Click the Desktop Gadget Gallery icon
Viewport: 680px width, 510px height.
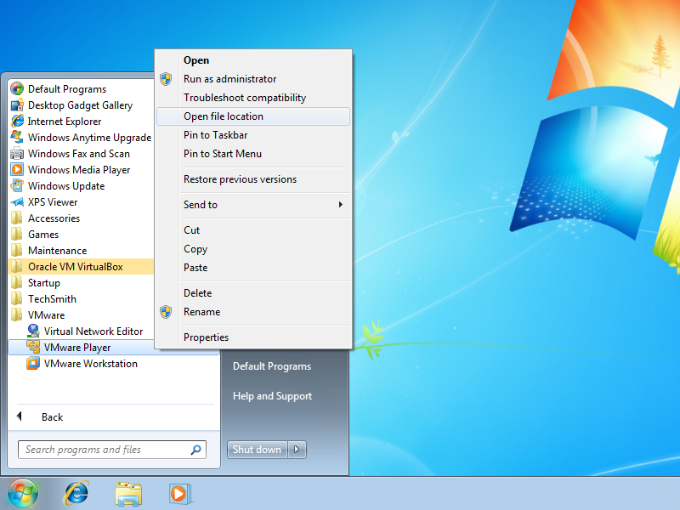pyautogui.click(x=16, y=105)
